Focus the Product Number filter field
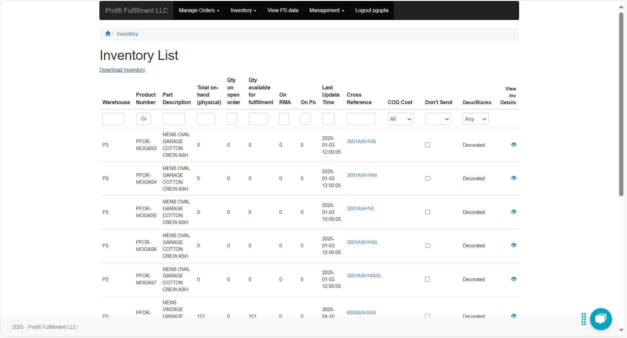This screenshot has width=627, height=338. point(143,119)
